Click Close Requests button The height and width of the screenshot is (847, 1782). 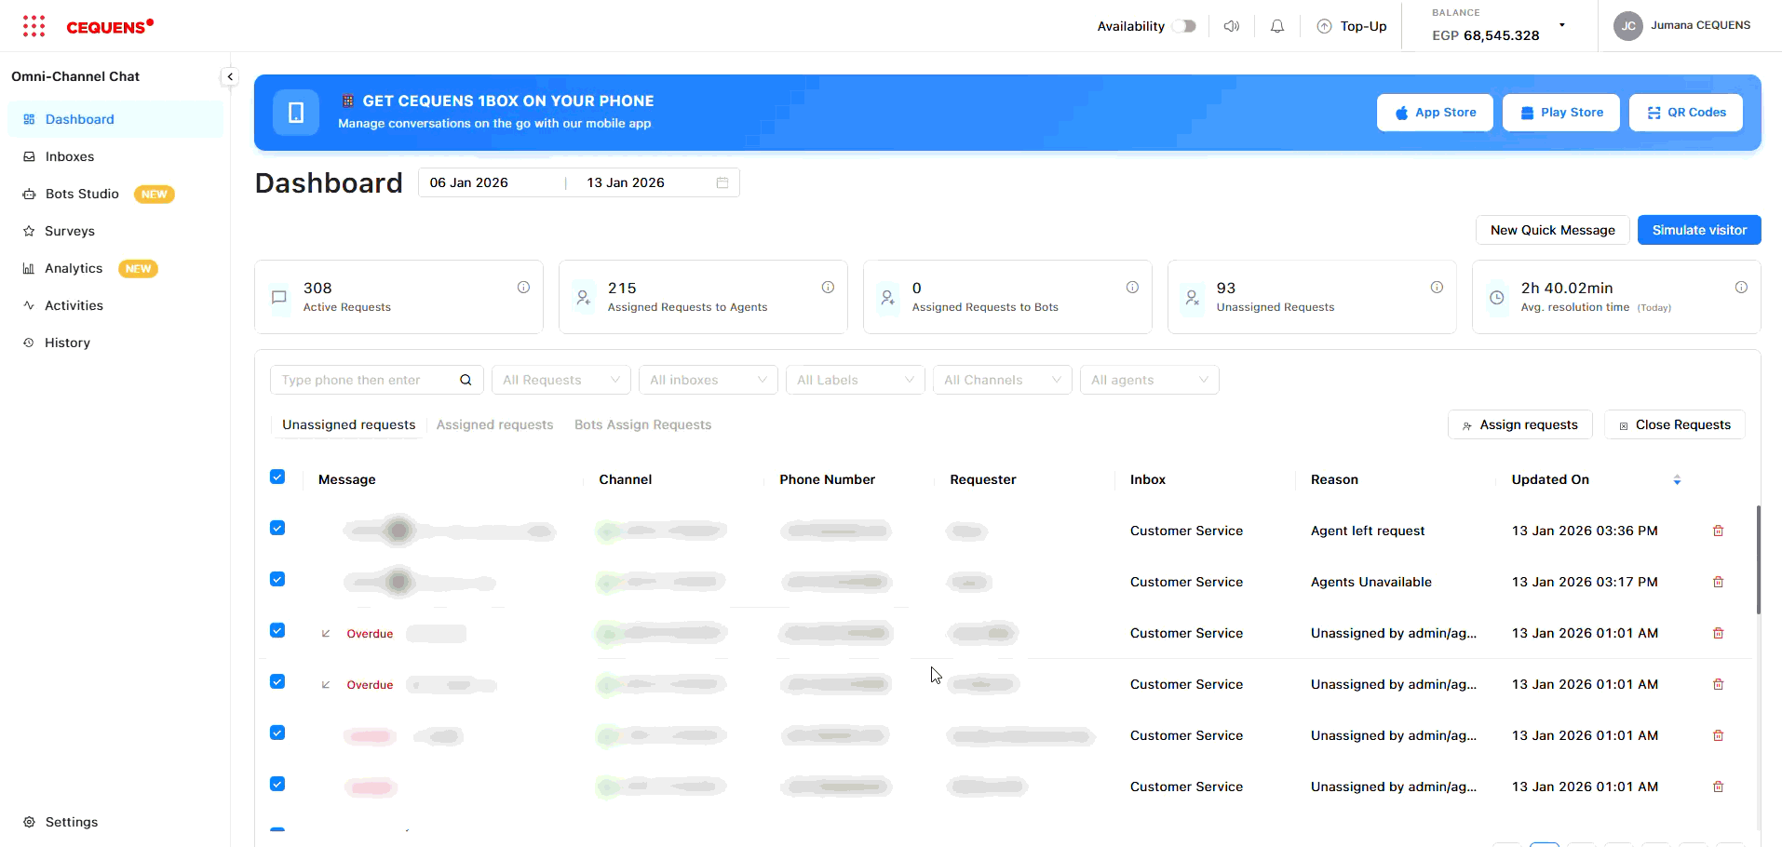point(1674,424)
